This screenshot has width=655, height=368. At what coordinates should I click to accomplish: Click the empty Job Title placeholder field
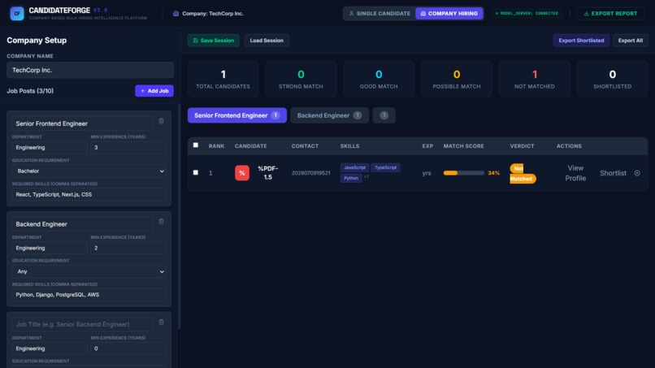tap(82, 324)
